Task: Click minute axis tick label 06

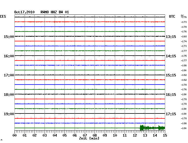Action: 75,135
